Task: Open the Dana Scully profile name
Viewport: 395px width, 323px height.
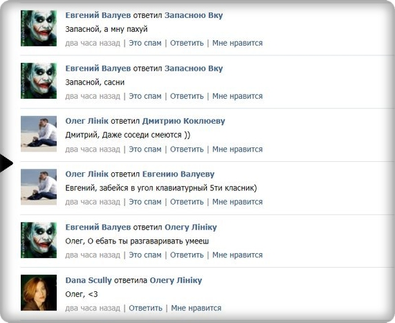Action: point(89,280)
